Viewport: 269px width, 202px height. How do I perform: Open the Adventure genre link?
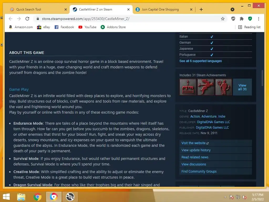pyautogui.click(x=209, y=117)
